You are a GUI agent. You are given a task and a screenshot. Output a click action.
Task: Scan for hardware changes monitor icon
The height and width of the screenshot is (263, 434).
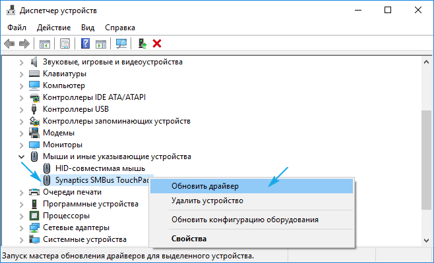click(121, 43)
